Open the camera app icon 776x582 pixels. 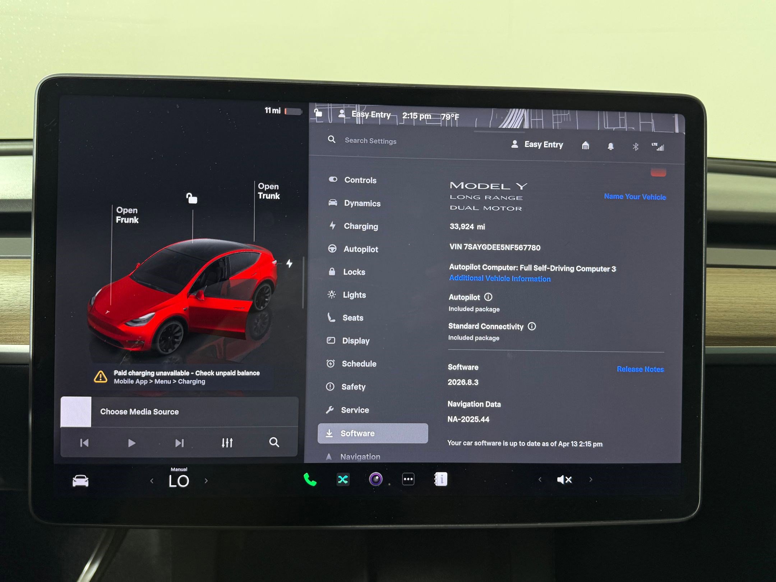coord(376,479)
